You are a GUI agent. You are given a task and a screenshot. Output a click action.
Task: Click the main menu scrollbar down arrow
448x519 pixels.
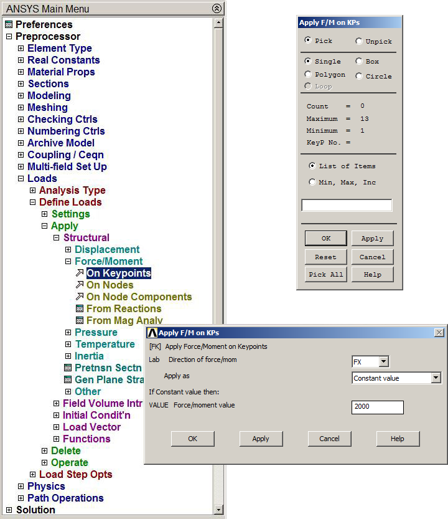218,510
